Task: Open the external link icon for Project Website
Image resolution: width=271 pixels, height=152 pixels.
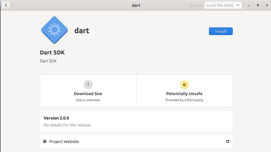Action: 228,141
